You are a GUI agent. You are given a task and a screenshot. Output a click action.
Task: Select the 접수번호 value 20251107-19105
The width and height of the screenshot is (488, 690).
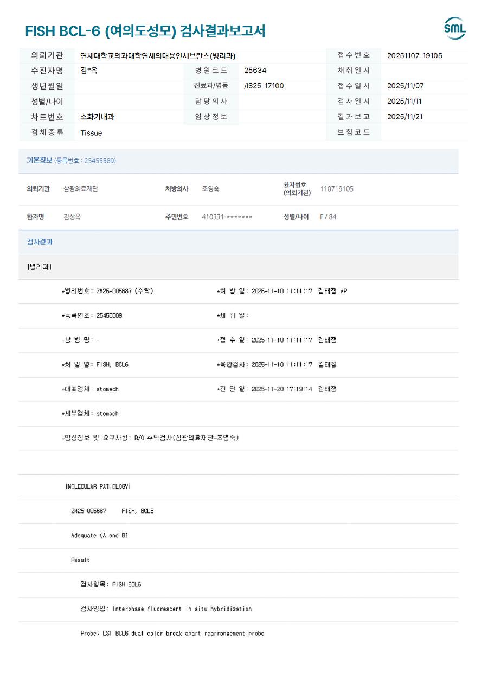point(415,55)
